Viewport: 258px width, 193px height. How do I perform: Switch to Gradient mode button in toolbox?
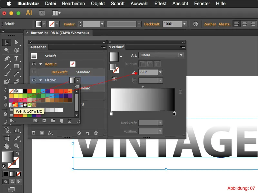pos(12,174)
